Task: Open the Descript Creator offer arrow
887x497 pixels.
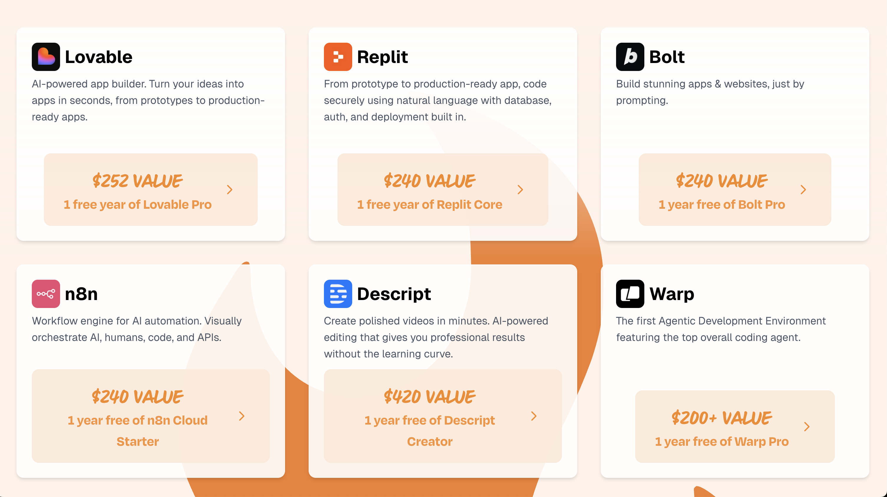Action: click(x=534, y=416)
